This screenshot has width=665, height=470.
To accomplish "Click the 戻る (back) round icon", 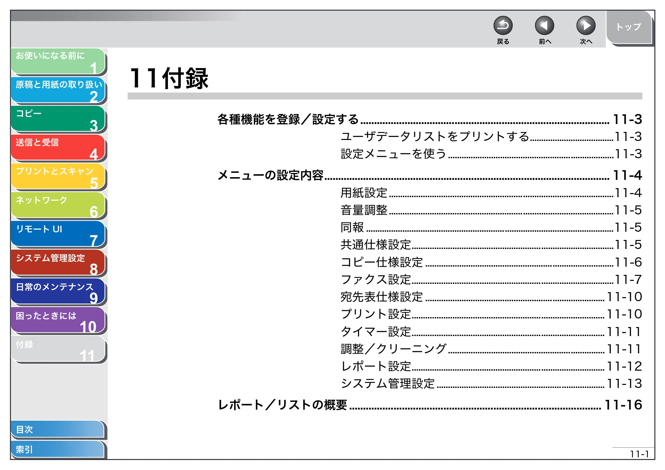I will 503,26.
